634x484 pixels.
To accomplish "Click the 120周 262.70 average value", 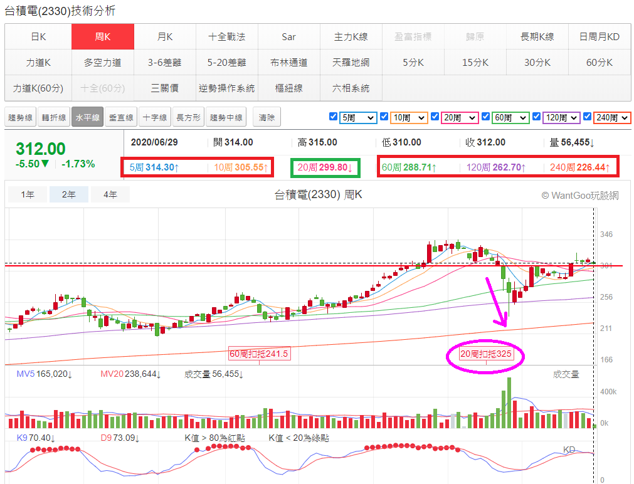I will (496, 167).
